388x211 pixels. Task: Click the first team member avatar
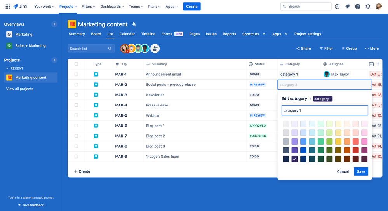coord(124,49)
